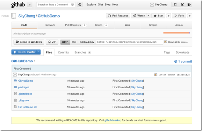The height and width of the screenshot is (131, 202).
Task: Open the star count badge
Action: pyautogui.click(x=169, y=16)
